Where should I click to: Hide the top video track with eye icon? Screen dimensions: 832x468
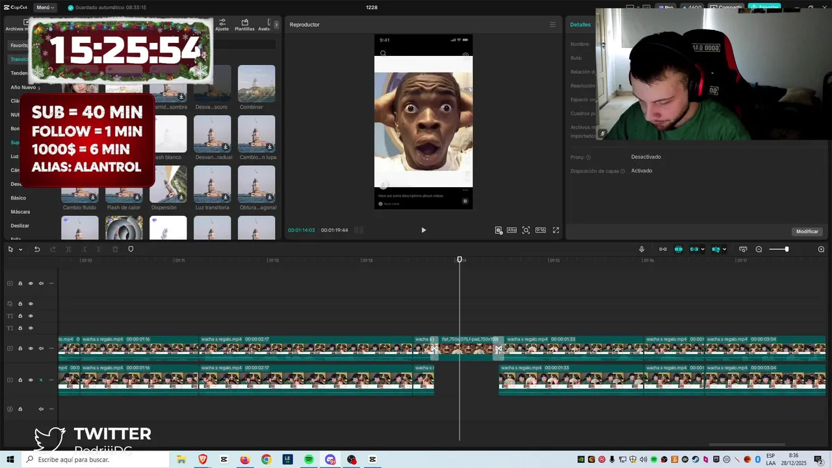(31, 283)
